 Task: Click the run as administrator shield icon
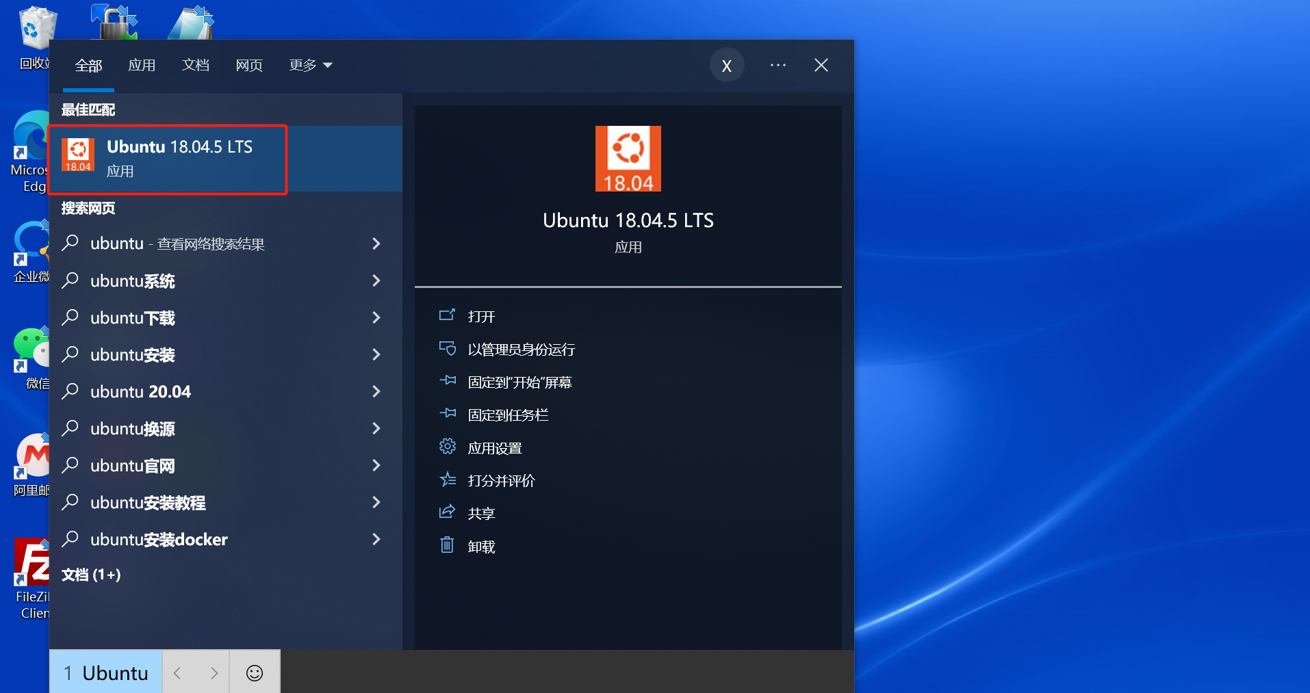coord(447,349)
